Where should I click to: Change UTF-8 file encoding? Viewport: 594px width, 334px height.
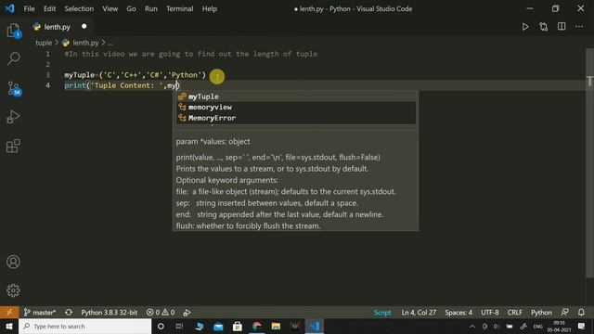click(x=490, y=313)
